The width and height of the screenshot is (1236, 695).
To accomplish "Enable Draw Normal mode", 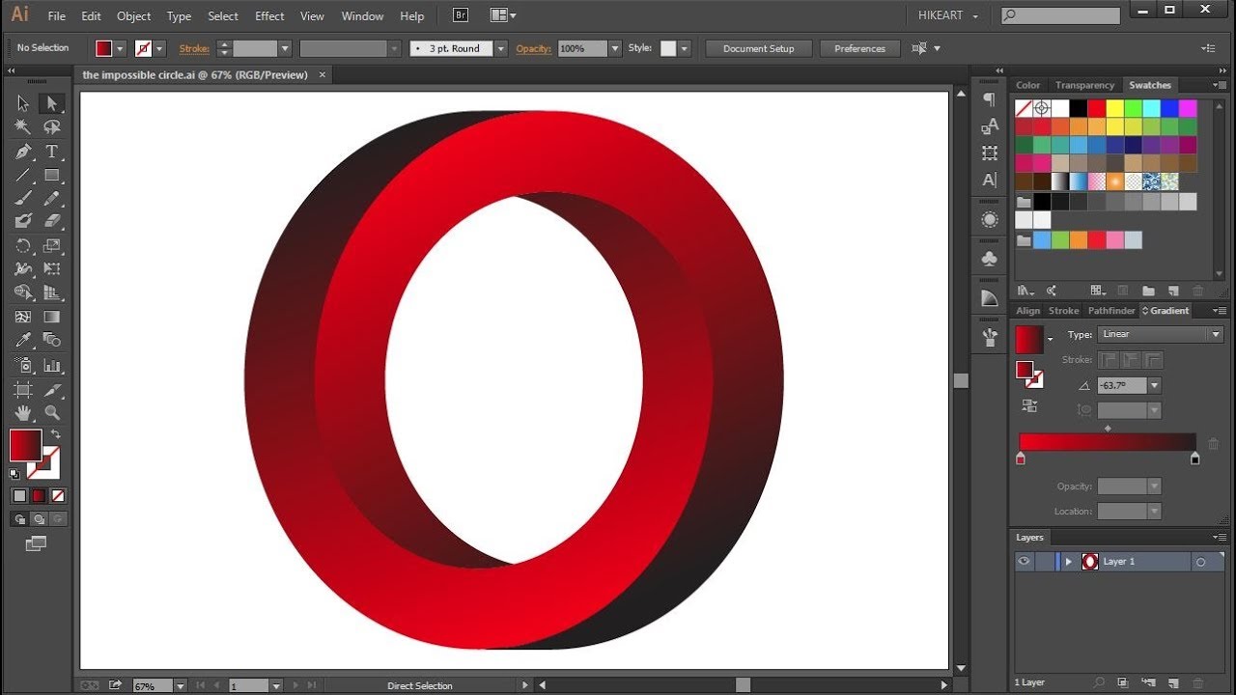I will 19,519.
